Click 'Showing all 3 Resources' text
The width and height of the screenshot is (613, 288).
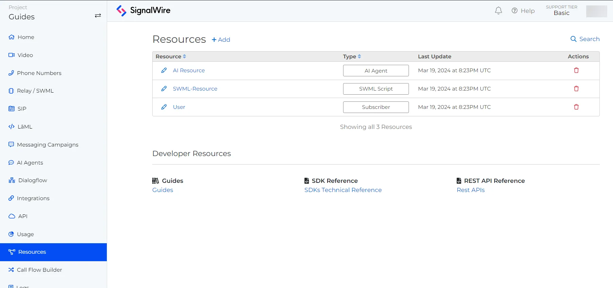376,127
